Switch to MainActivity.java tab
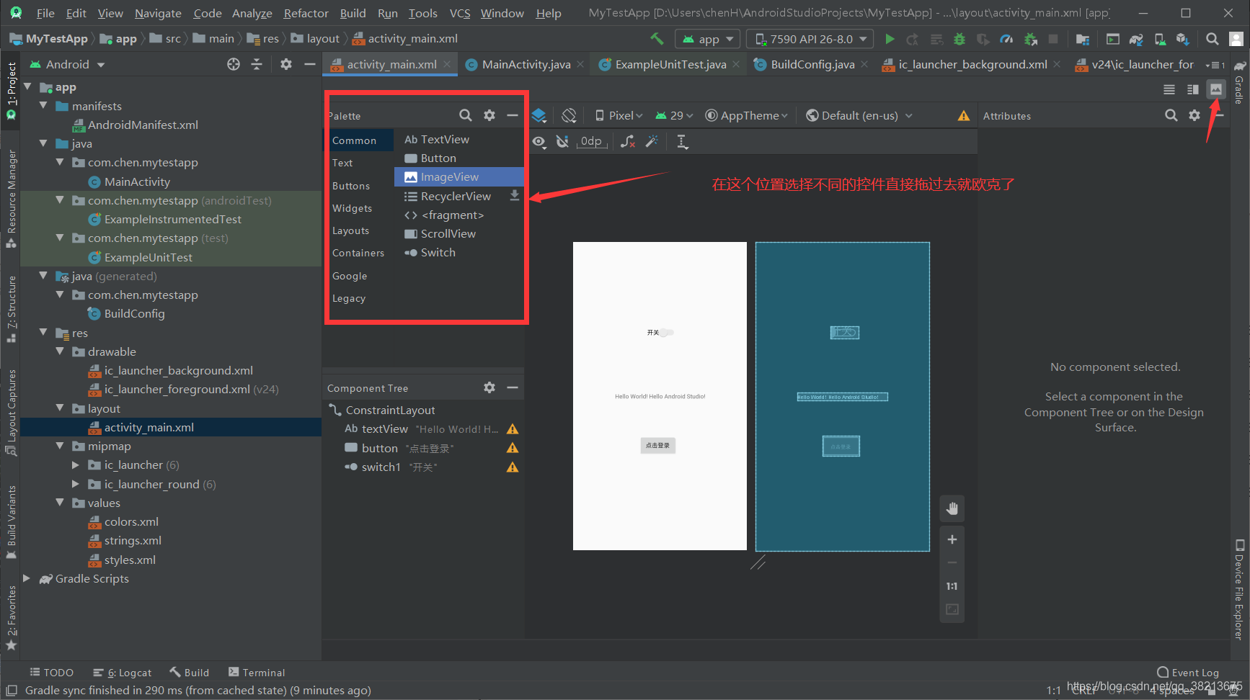The height and width of the screenshot is (700, 1250). pyautogui.click(x=525, y=64)
